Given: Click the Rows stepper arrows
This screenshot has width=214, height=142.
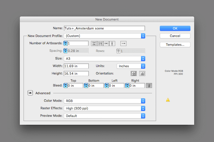Looking at the screenshot, I should tap(119, 51).
